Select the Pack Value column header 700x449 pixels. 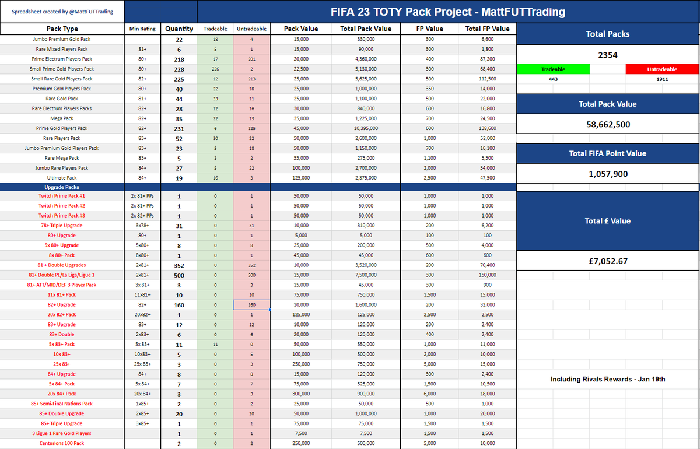(x=301, y=29)
